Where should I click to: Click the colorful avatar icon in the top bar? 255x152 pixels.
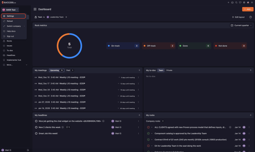click(x=248, y=3)
